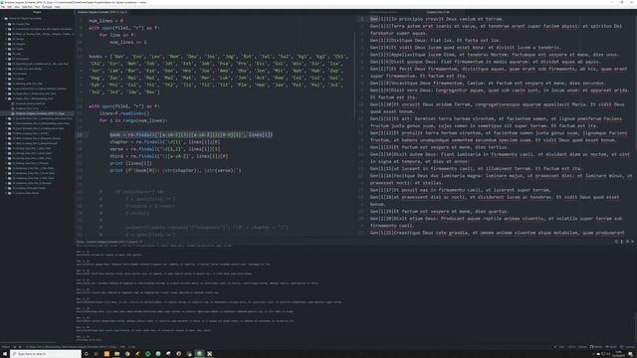Screen dimensions: 637x358
Task: Switch to the left pane Python script tab
Action: (x=102, y=12)
